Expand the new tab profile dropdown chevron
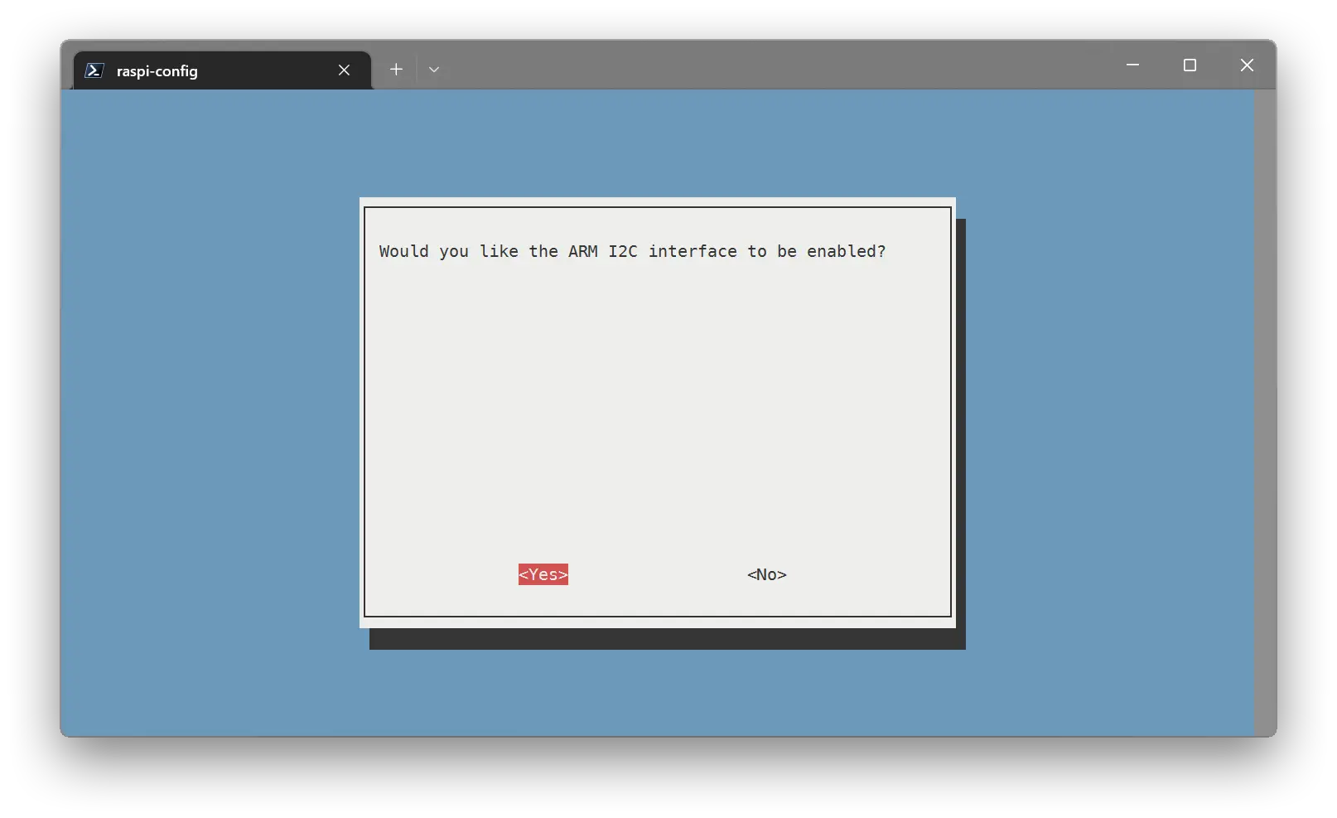1337x818 pixels. pyautogui.click(x=433, y=70)
